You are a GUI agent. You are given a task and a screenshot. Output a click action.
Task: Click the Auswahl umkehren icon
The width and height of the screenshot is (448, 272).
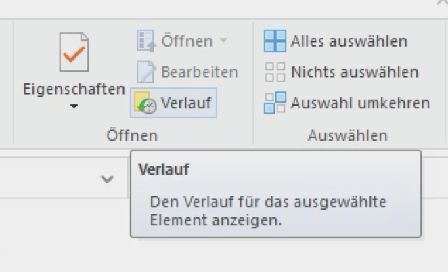click(275, 103)
